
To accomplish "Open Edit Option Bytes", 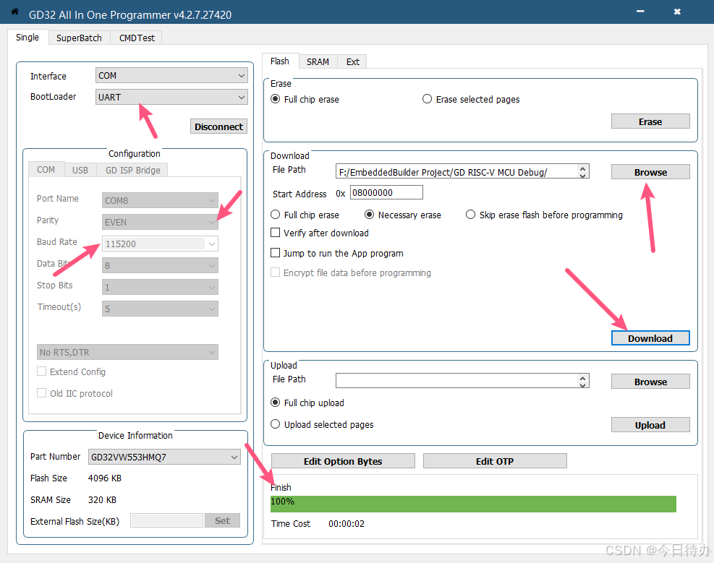I will pos(343,461).
